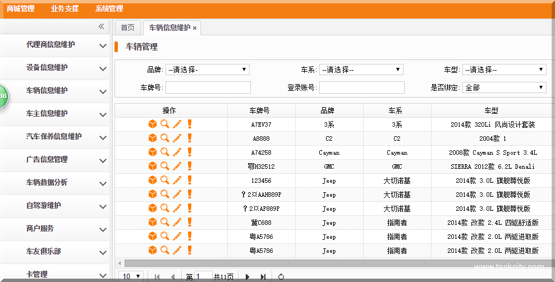Viewport: 555px width, 282px height.
Task: Close the 车辆信息维护 tab
Action: tap(195, 28)
